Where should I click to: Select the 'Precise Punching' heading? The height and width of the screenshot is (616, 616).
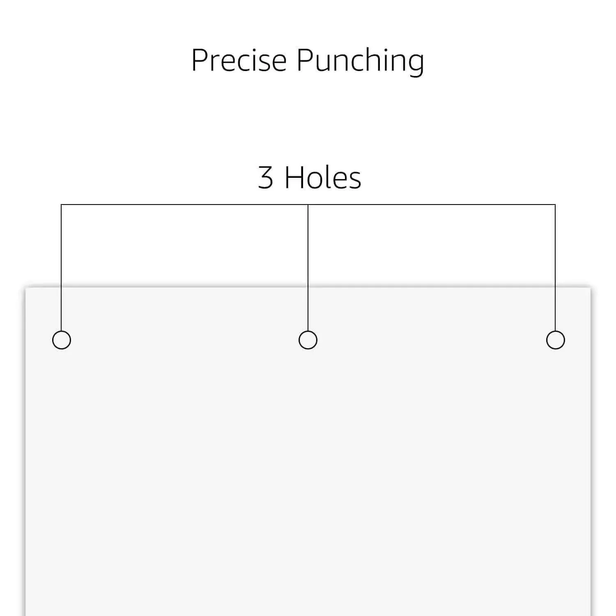click(x=308, y=61)
